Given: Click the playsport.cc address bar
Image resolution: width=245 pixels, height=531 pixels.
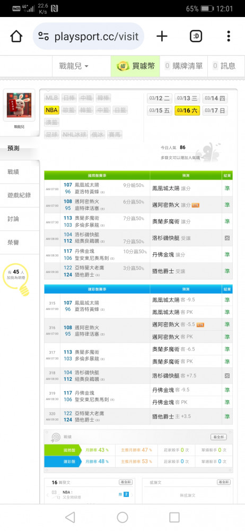Looking at the screenshot, I should [89, 36].
